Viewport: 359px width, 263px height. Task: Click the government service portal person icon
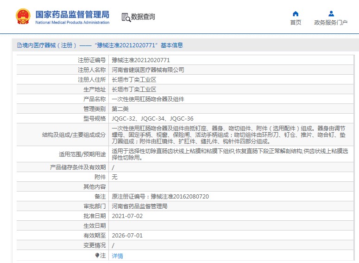[331, 14]
